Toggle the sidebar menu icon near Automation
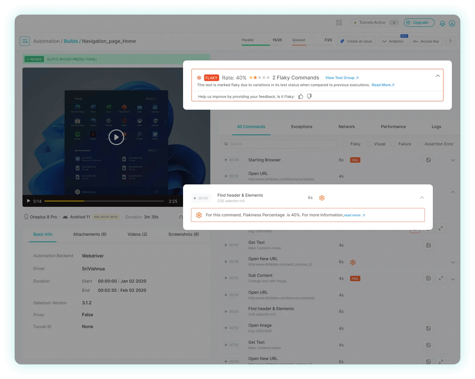 24,41
